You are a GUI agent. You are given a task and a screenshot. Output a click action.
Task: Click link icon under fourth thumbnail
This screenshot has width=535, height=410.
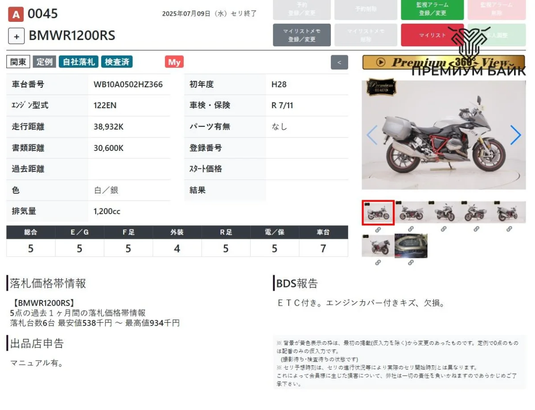[x=476, y=229]
